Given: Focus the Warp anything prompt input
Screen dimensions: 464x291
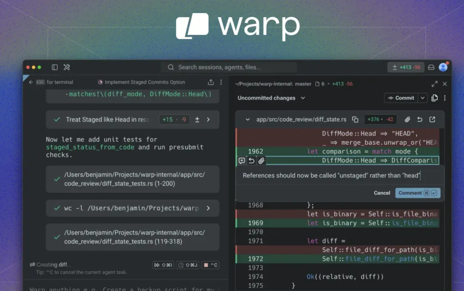Looking at the screenshot, I should click(x=126, y=288).
